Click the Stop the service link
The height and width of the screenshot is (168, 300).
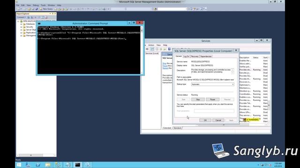[165, 63]
